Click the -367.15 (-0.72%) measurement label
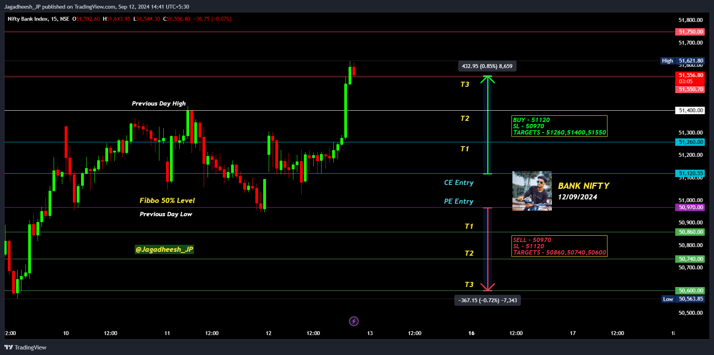This screenshot has height=355, width=714. [x=488, y=300]
